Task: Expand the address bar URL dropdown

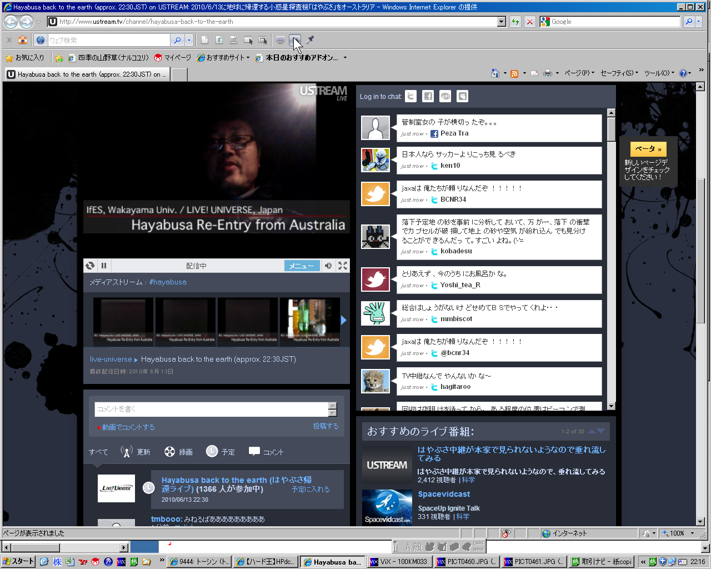Action: pyautogui.click(x=502, y=22)
